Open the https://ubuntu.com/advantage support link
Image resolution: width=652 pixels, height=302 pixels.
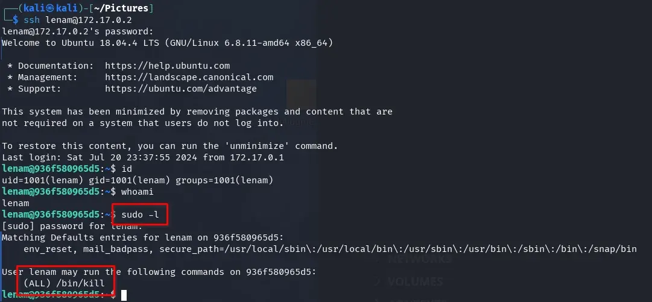click(x=181, y=89)
